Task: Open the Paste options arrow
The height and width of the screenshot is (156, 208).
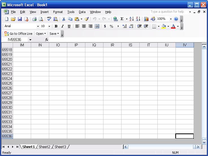Action: coord(81,19)
